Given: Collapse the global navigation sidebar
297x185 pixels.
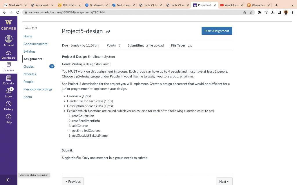Looking at the screenshot, I should pos(9,180).
